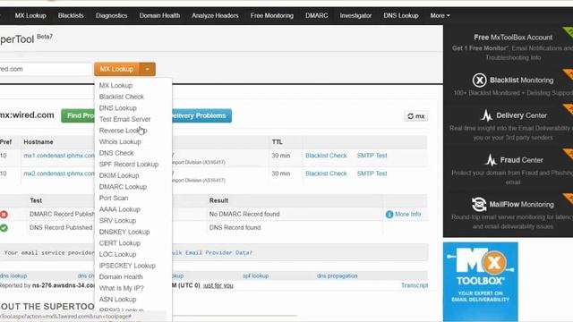Click the MxToolbox logo banner

point(480,282)
